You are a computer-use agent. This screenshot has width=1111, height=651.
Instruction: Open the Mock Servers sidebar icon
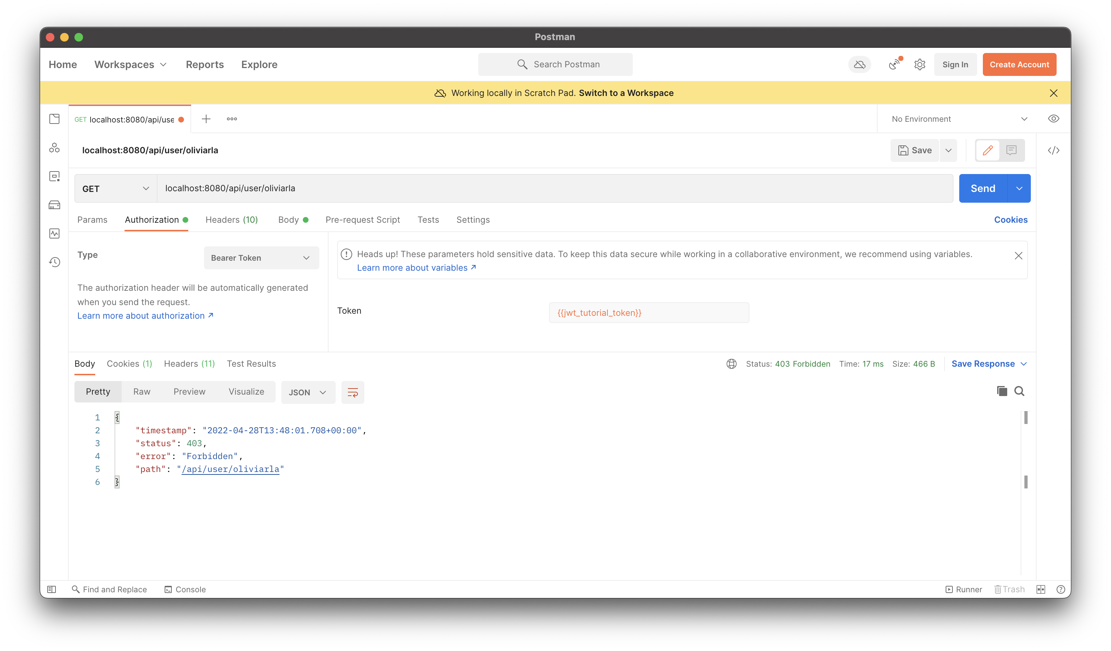click(x=54, y=205)
